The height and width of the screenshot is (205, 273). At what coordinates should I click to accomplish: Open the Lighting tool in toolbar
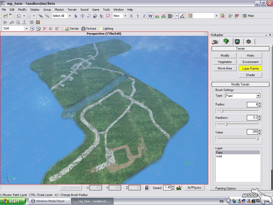[x=106, y=29]
